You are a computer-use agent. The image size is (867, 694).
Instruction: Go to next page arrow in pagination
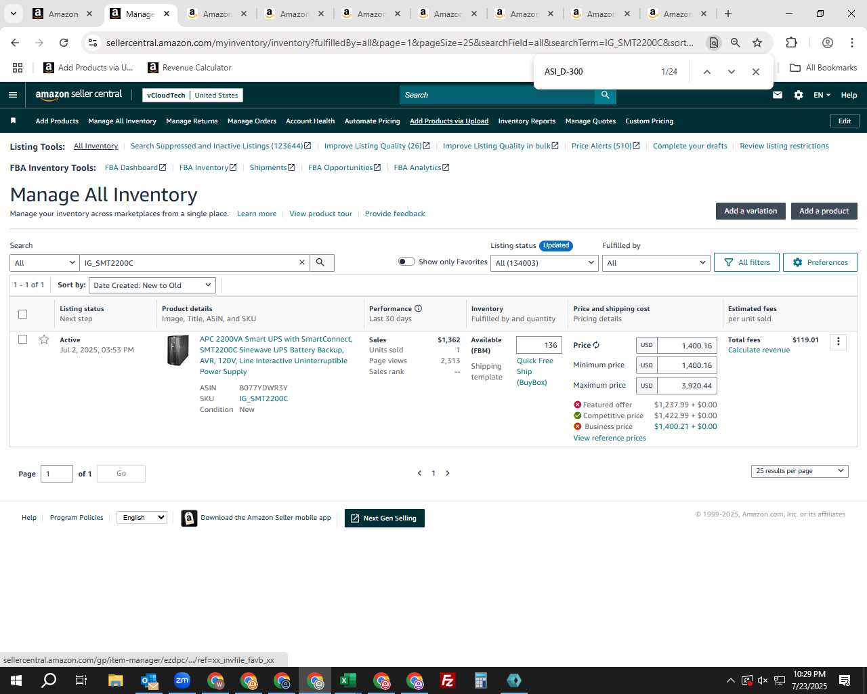point(448,473)
